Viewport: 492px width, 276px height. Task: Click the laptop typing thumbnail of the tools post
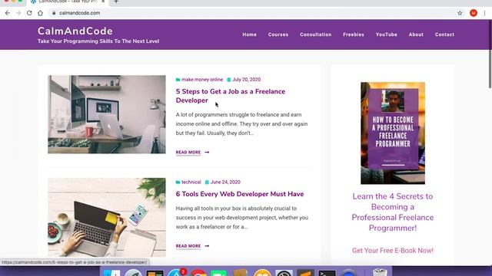coord(107,217)
